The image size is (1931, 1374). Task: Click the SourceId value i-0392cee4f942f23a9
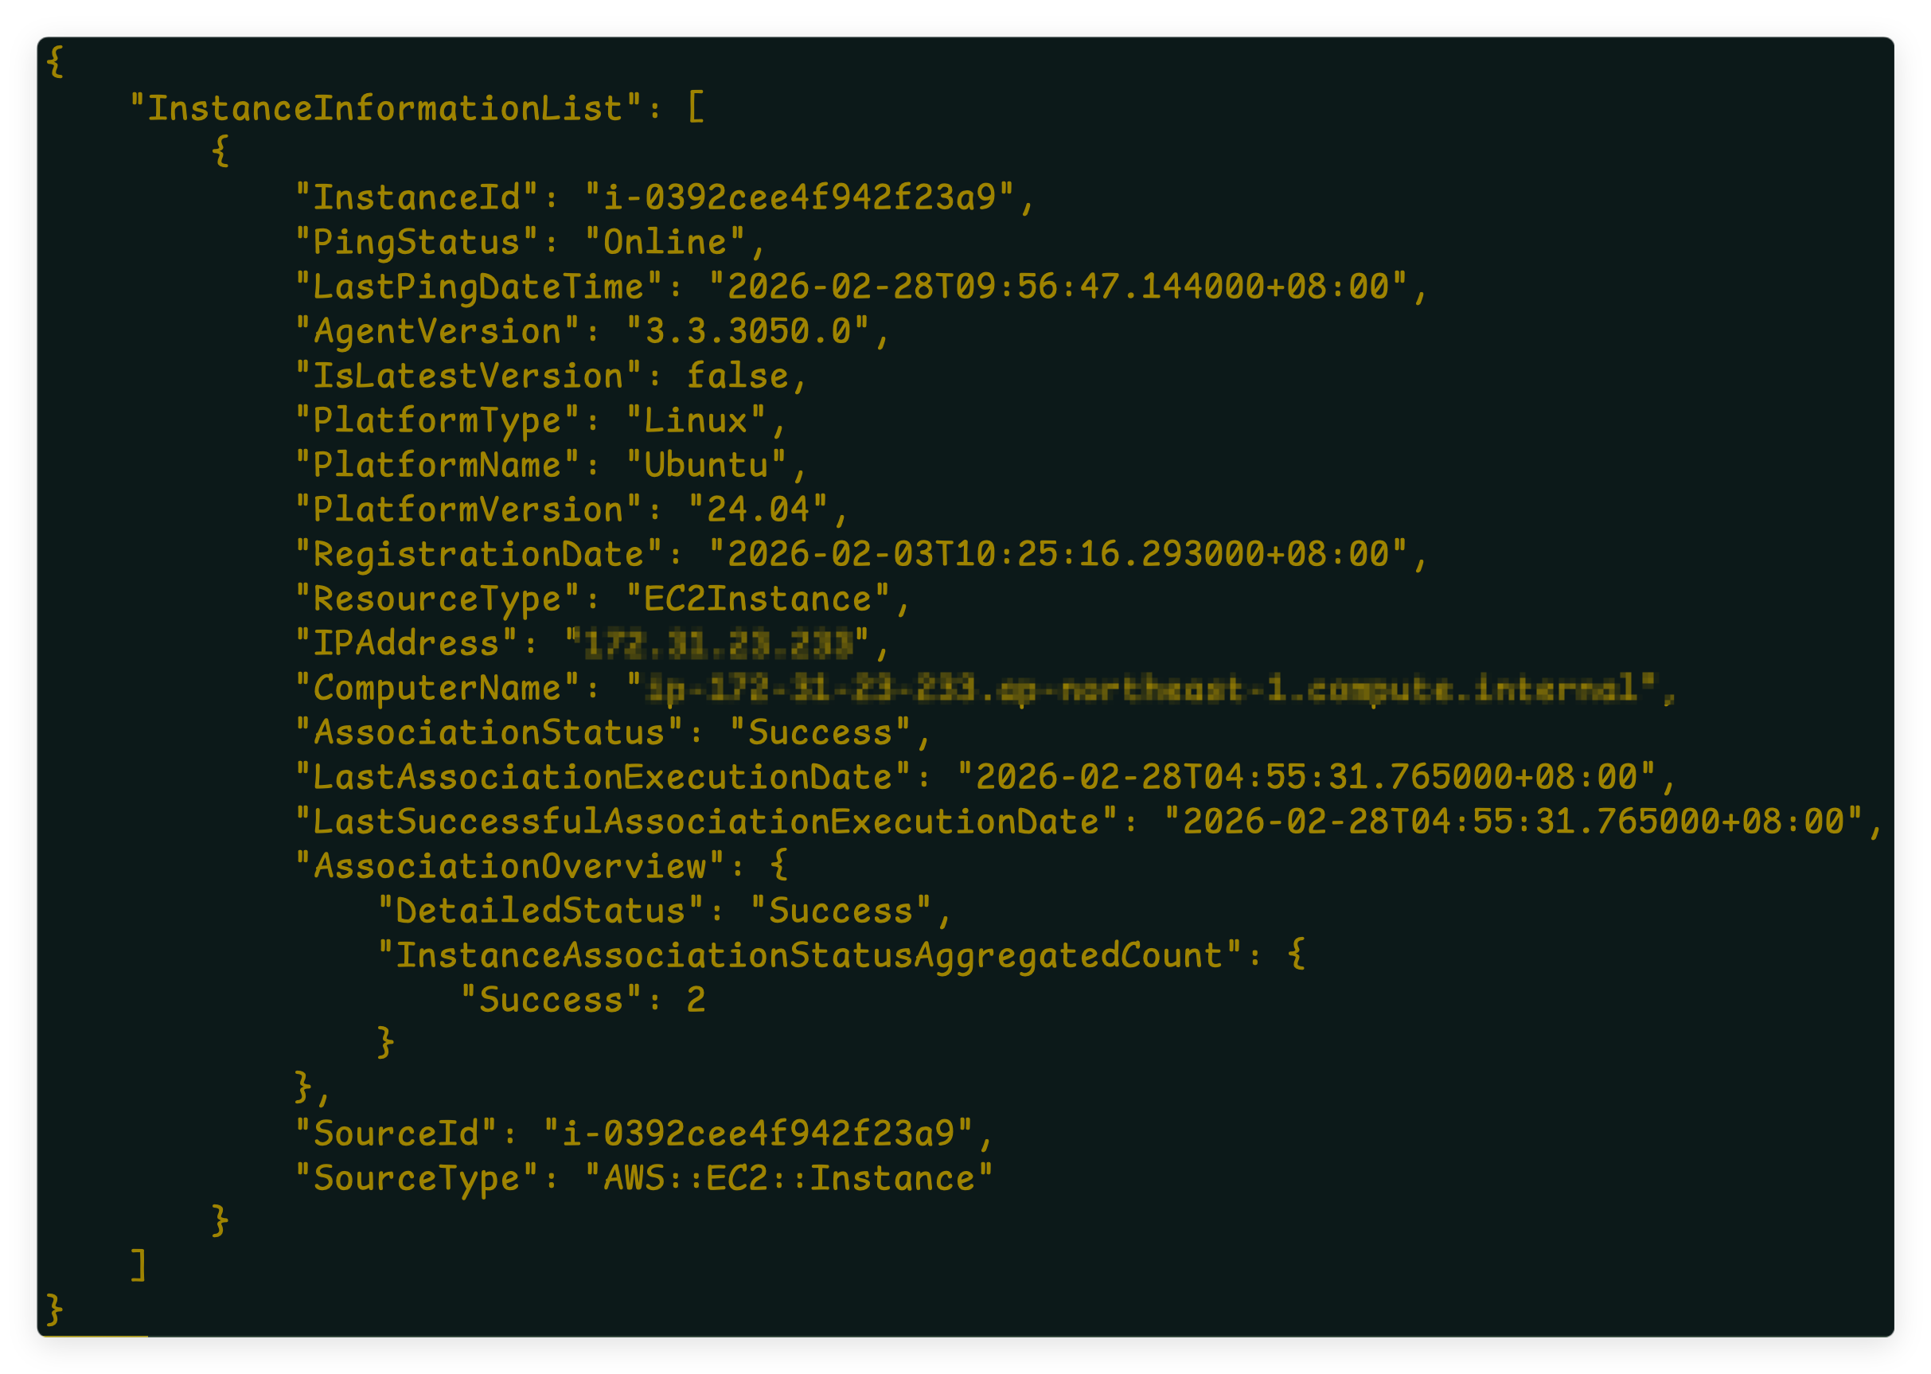(758, 1134)
